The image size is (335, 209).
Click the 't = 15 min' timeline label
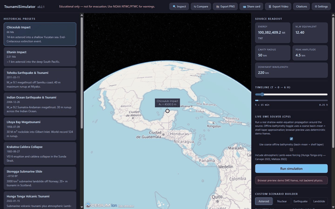(262, 105)
